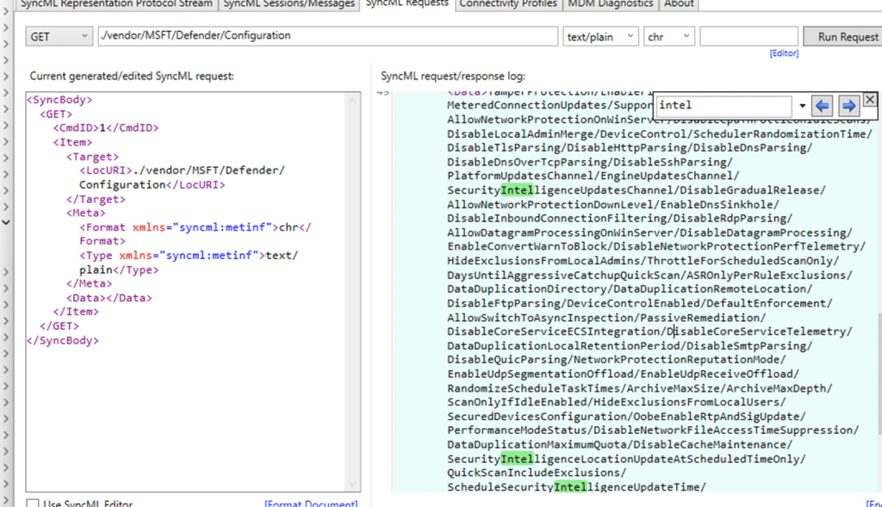
Task: Expand the text/plain type dropdown
Action: tap(600, 36)
